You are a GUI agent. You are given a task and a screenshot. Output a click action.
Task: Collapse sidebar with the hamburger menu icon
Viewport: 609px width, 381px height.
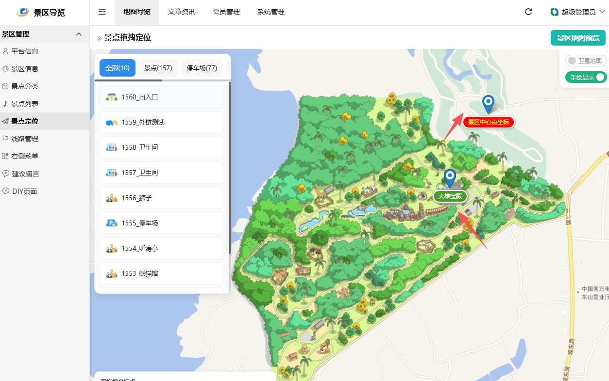102,12
